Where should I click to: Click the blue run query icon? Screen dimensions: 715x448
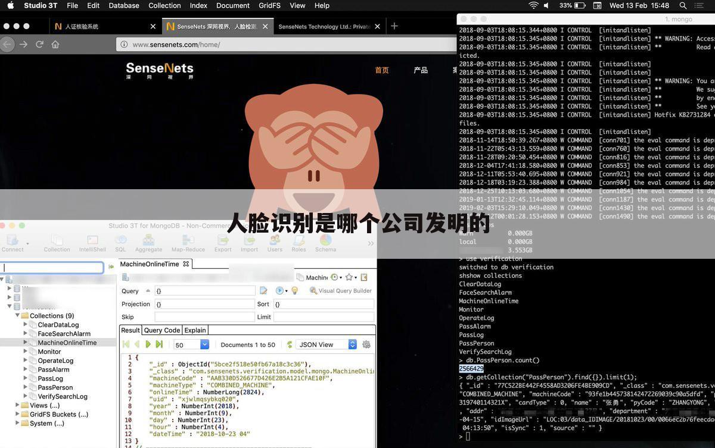point(279,290)
